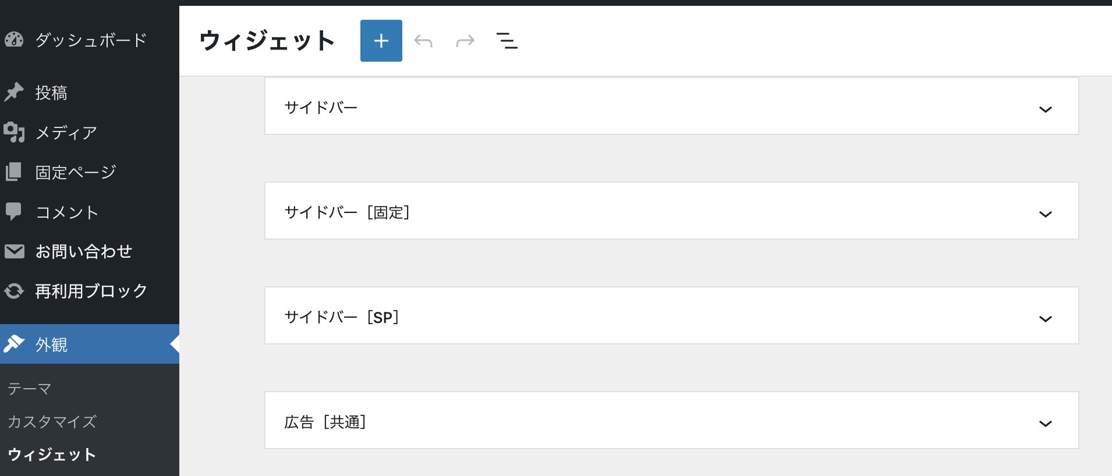Open the テーマ submenu item

[29, 388]
